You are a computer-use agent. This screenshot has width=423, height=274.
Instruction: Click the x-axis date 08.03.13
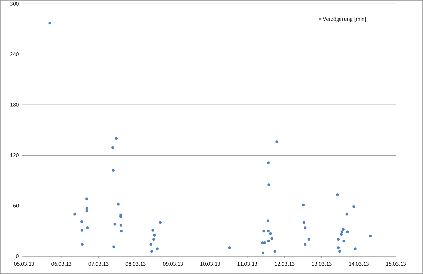point(136,264)
